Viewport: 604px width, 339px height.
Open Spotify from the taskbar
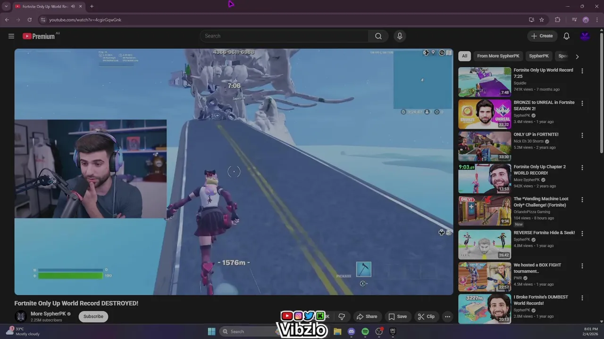pos(365,331)
